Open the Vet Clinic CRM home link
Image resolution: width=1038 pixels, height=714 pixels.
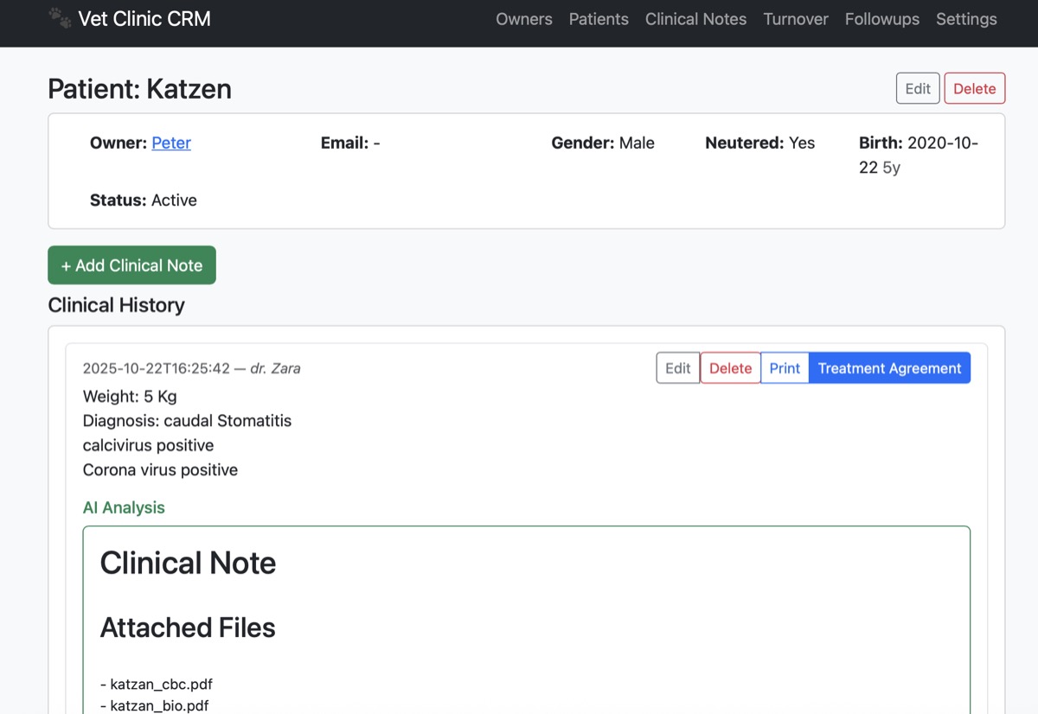tap(144, 19)
